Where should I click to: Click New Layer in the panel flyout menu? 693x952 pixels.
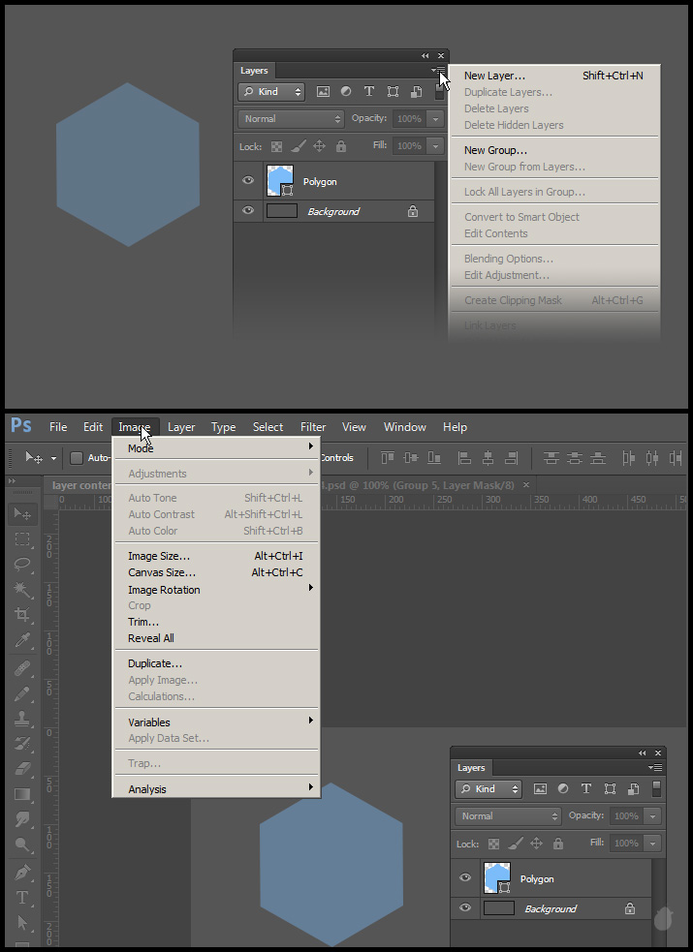pyautogui.click(x=494, y=76)
